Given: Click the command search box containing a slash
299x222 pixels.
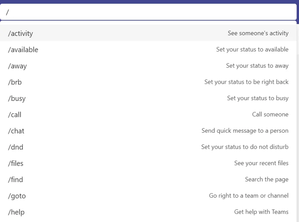Looking at the screenshot, I should [x=148, y=12].
